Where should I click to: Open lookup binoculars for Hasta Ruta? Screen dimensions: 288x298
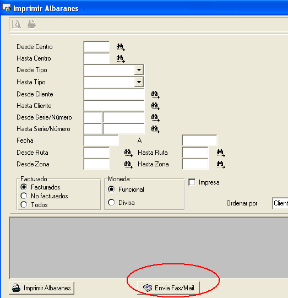[x=221, y=153]
